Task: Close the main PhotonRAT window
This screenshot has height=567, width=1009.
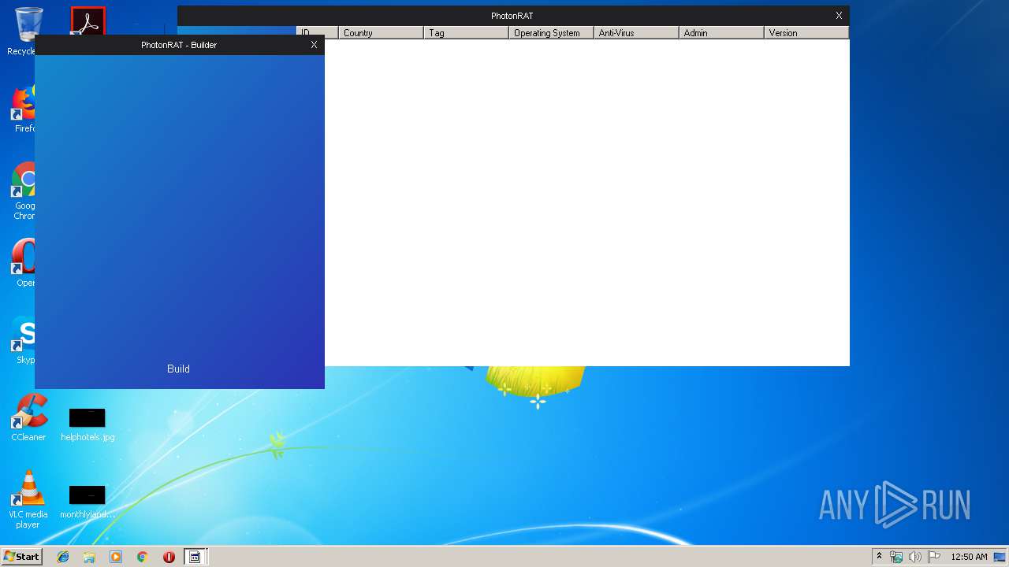Action: point(839,16)
